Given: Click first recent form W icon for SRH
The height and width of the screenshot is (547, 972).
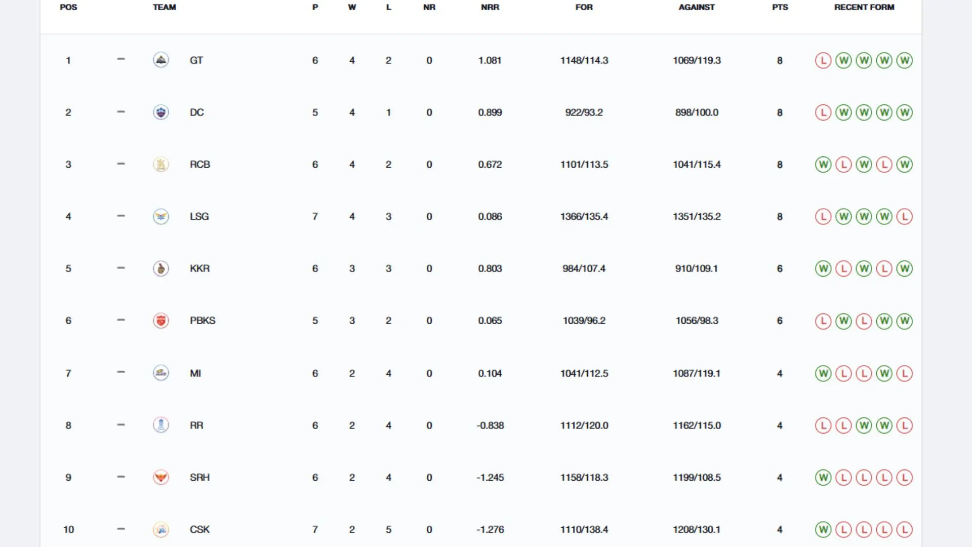Looking at the screenshot, I should [823, 478].
